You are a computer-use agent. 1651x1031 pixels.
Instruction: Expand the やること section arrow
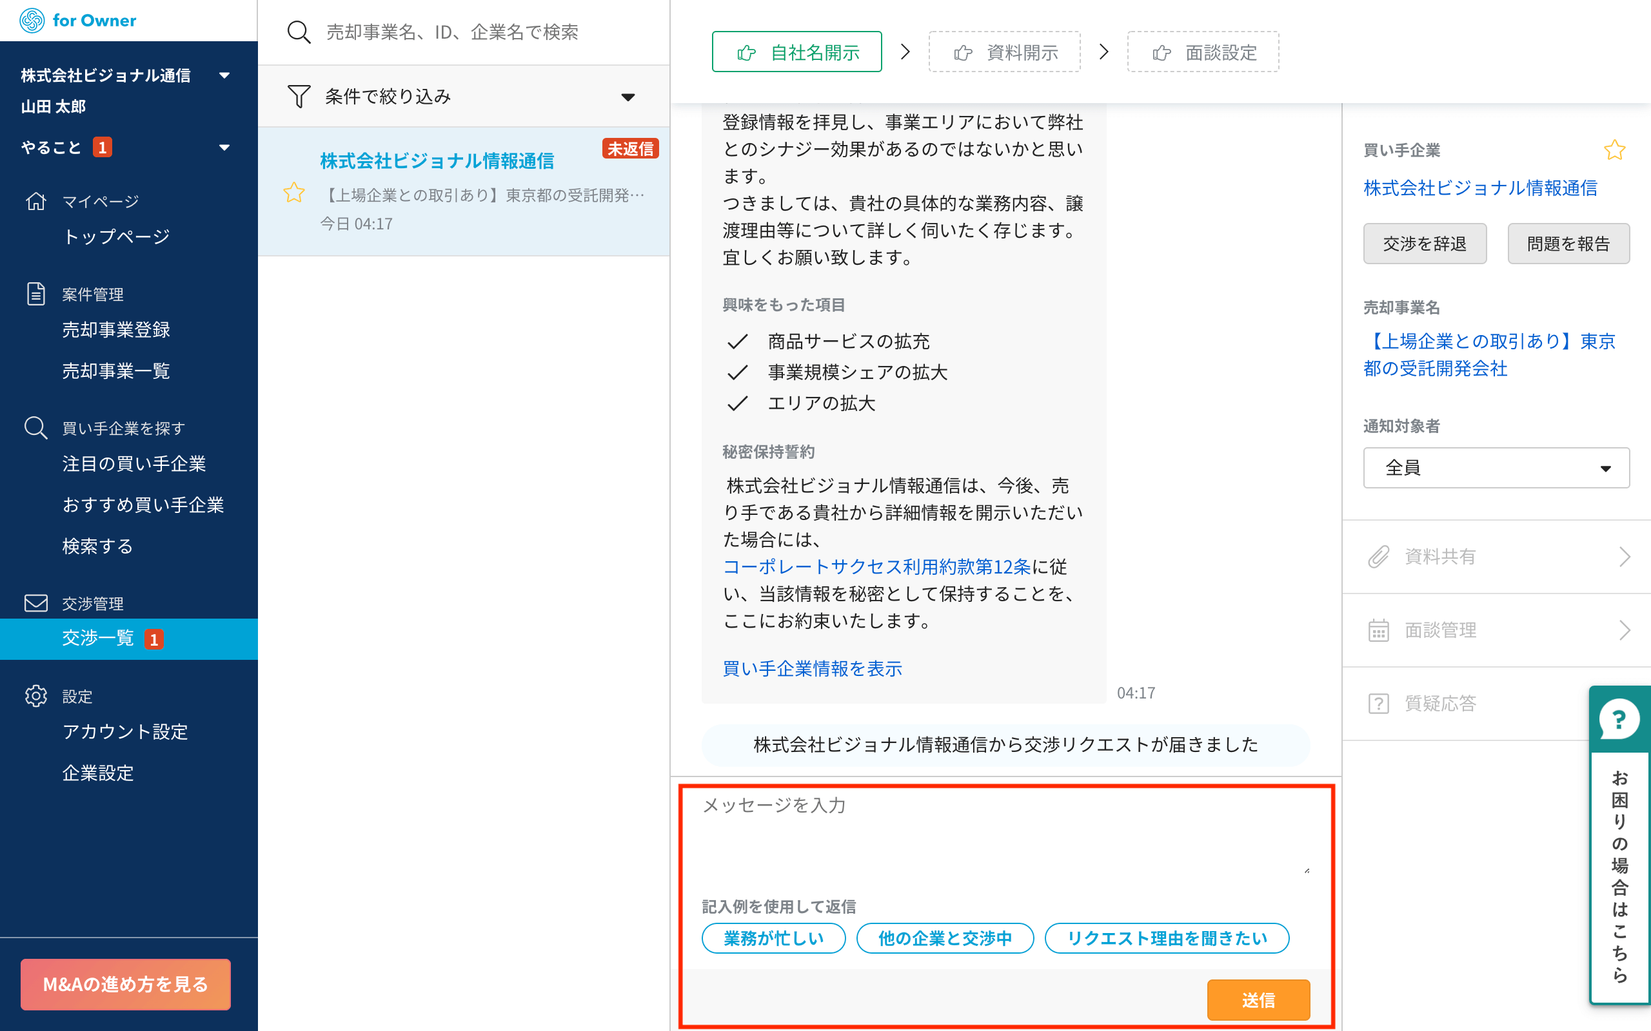[224, 148]
